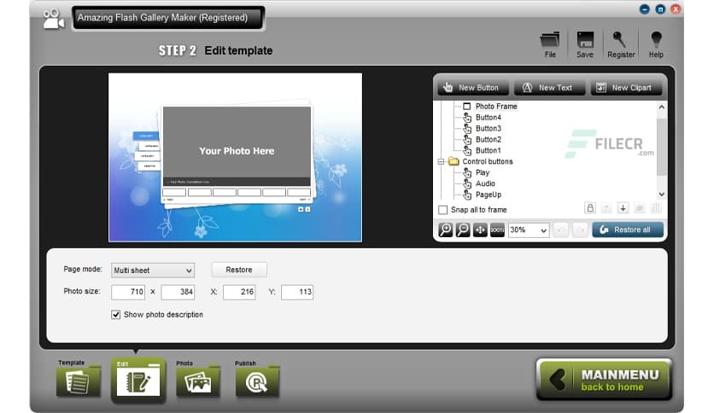Lock the selected element with padlock icon

(x=589, y=208)
